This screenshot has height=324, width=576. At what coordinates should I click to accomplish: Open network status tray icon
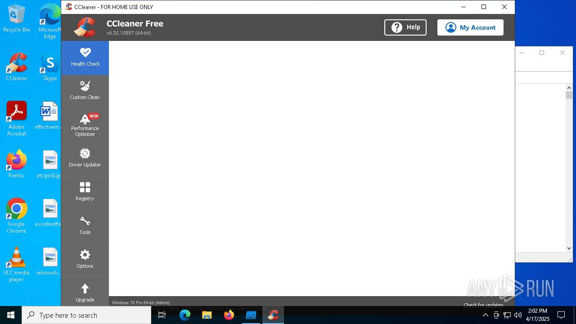coord(507,315)
